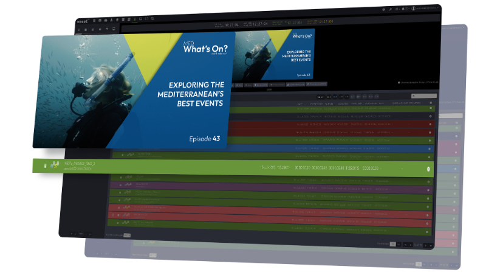Viewport: 483px width, 272px height.
Task: Click the small What's On preview in the player
Action: (274, 55)
